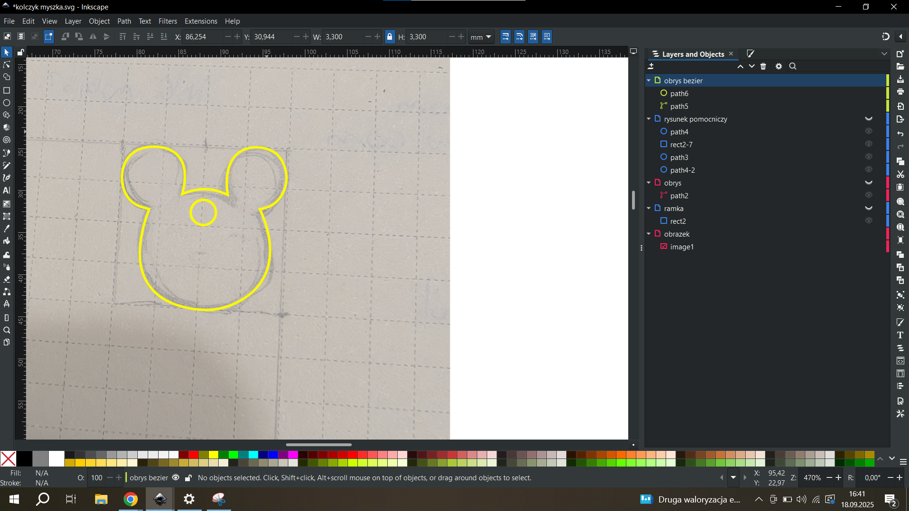
Task: Collapse the obrys bezier layer
Action: coord(649,80)
